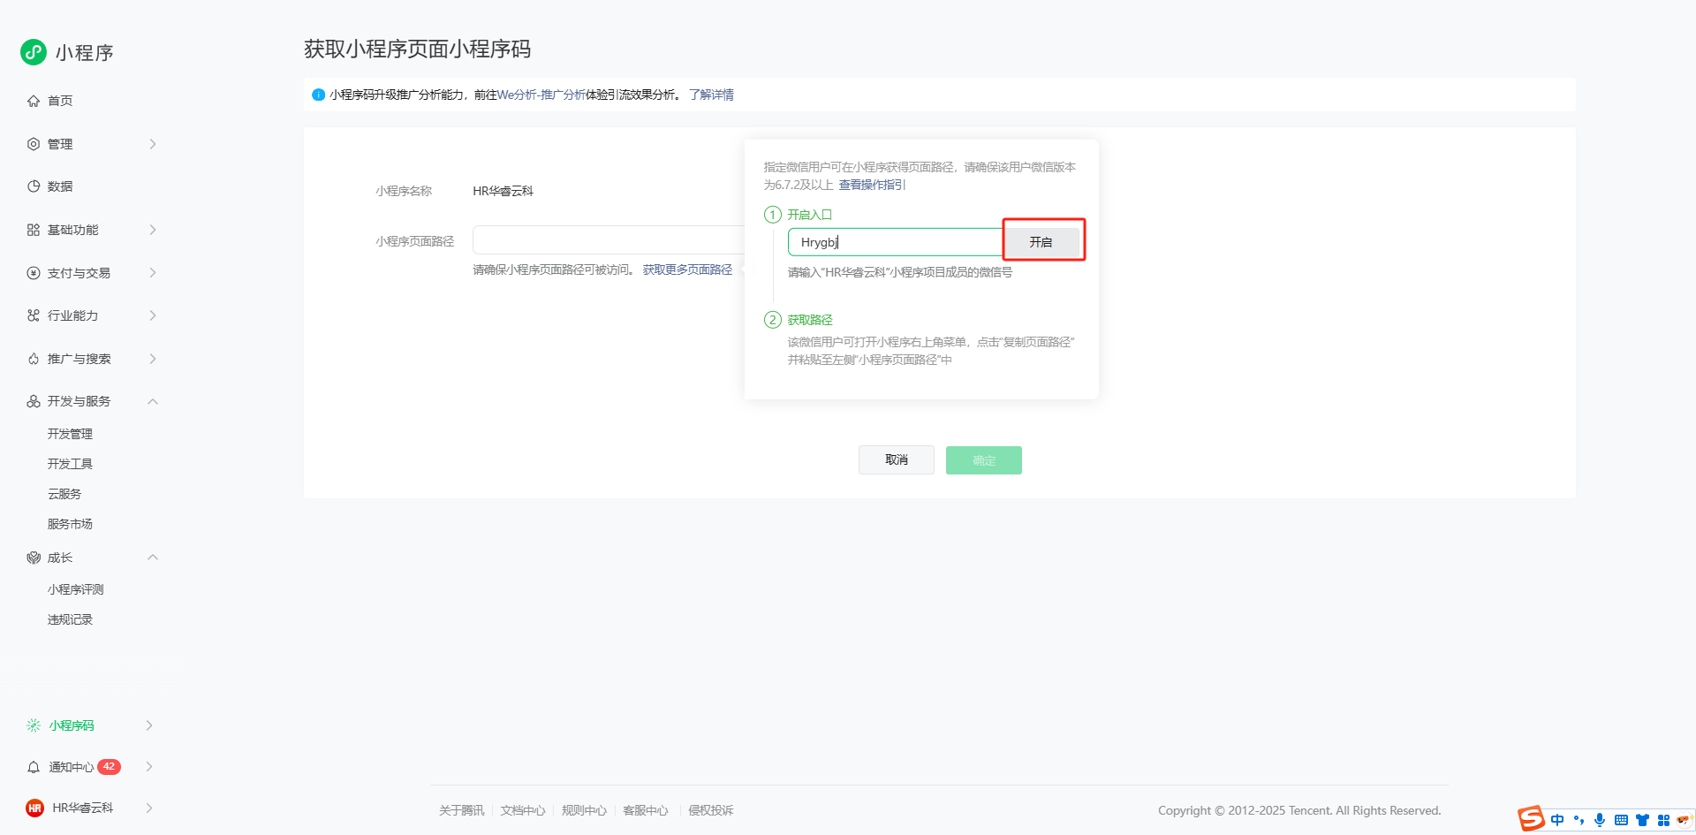Open 开发管理 in the sidebar
The image size is (1696, 835).
(x=70, y=434)
